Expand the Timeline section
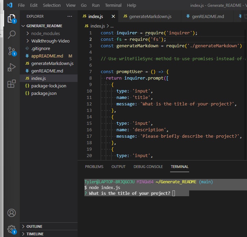The height and width of the screenshot is (237, 247). pos(35,234)
